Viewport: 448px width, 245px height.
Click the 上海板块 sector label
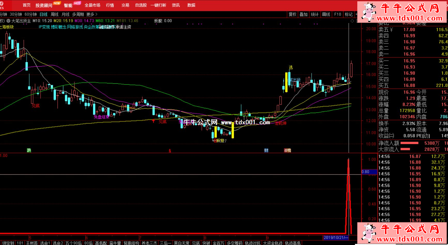coord(7,27)
